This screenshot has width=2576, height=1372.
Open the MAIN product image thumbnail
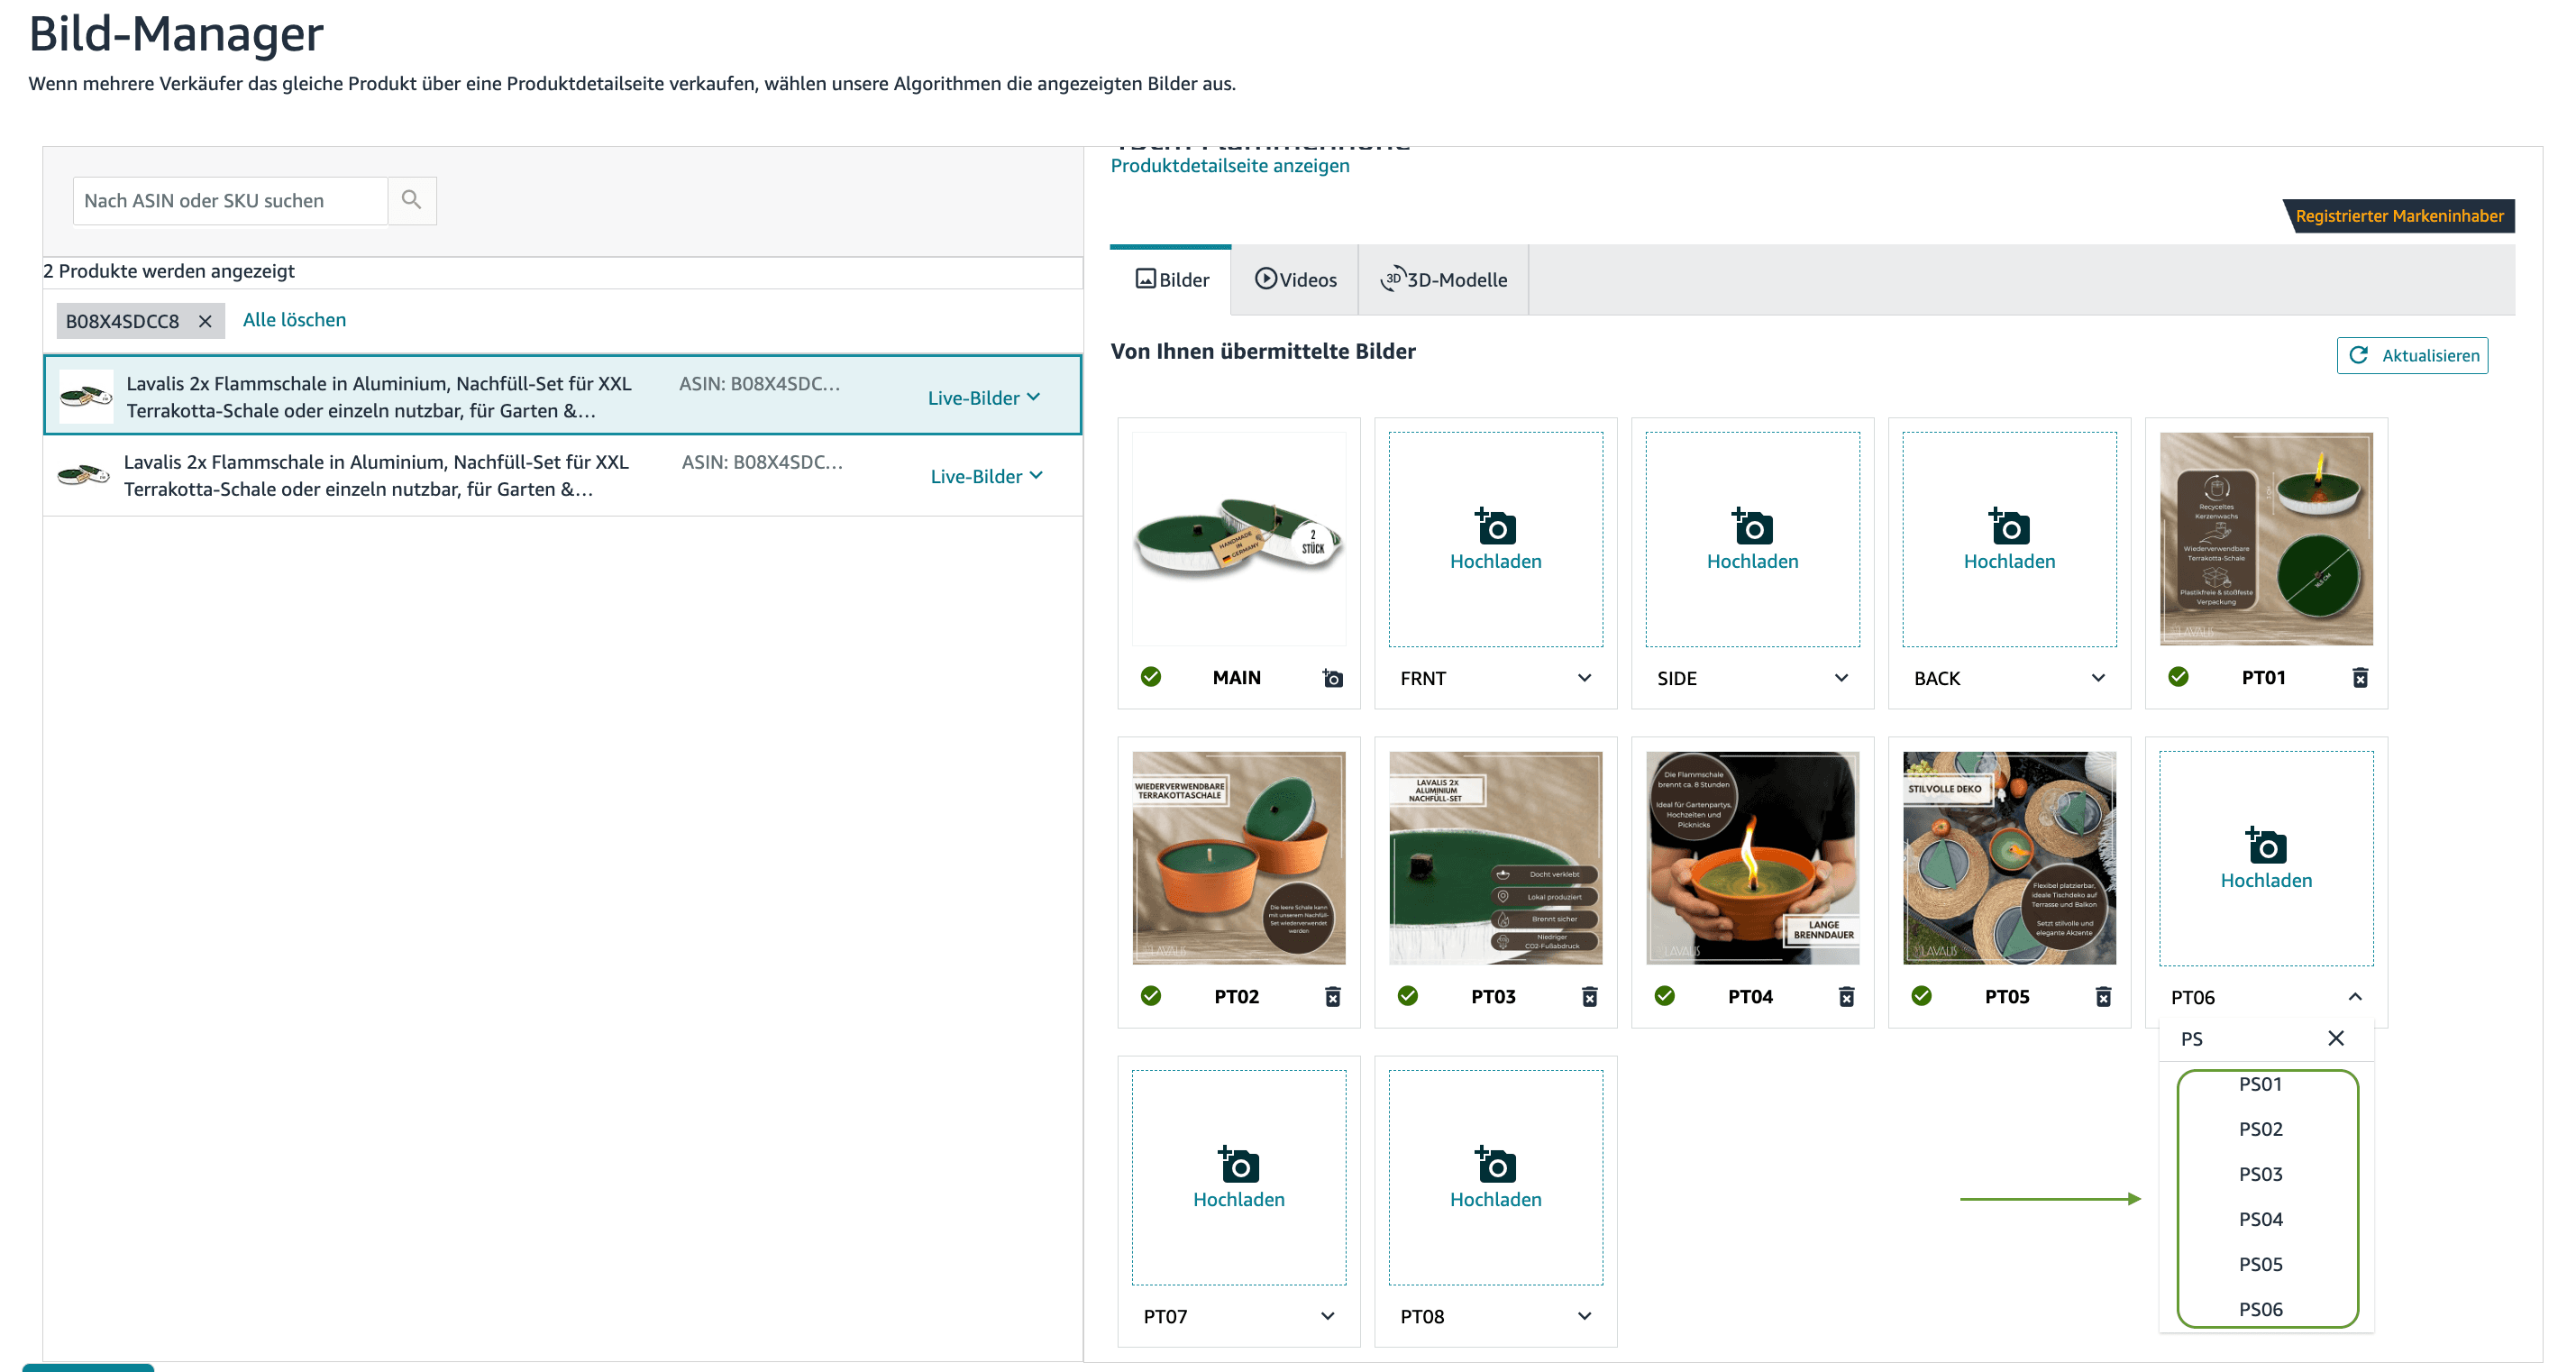click(1238, 539)
